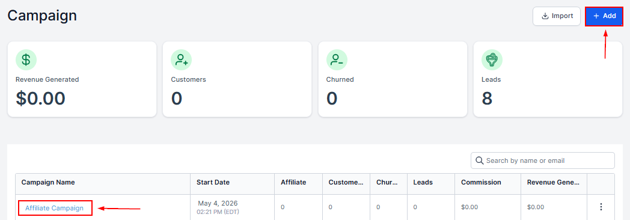Click the Churned card label
Viewport: 630px width, 220px height.
(x=340, y=79)
